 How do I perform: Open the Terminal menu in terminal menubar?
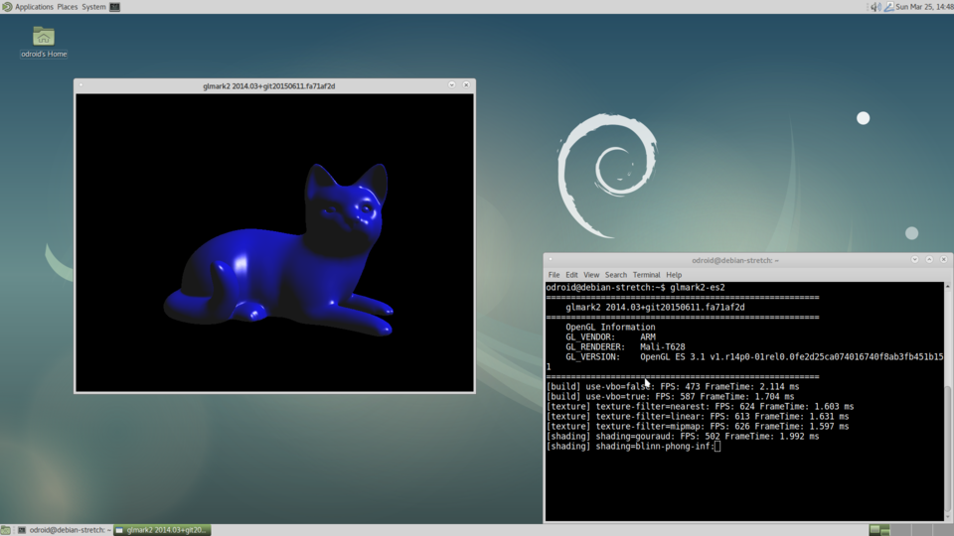point(646,275)
